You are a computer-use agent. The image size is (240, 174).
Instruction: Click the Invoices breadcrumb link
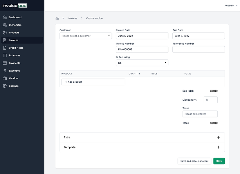72,18
